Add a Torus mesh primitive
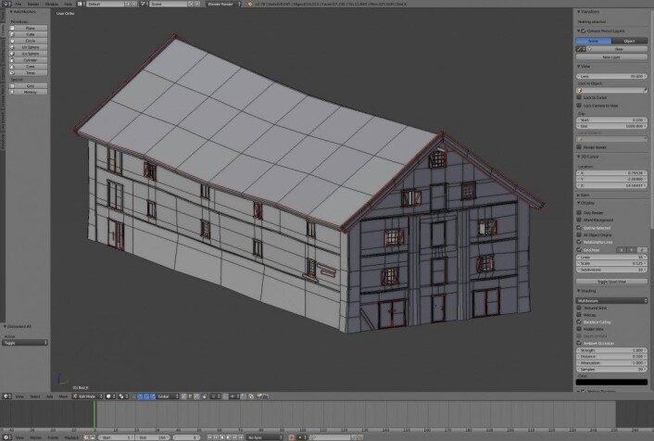Screen dimensions: 654x441 [x=29, y=72]
